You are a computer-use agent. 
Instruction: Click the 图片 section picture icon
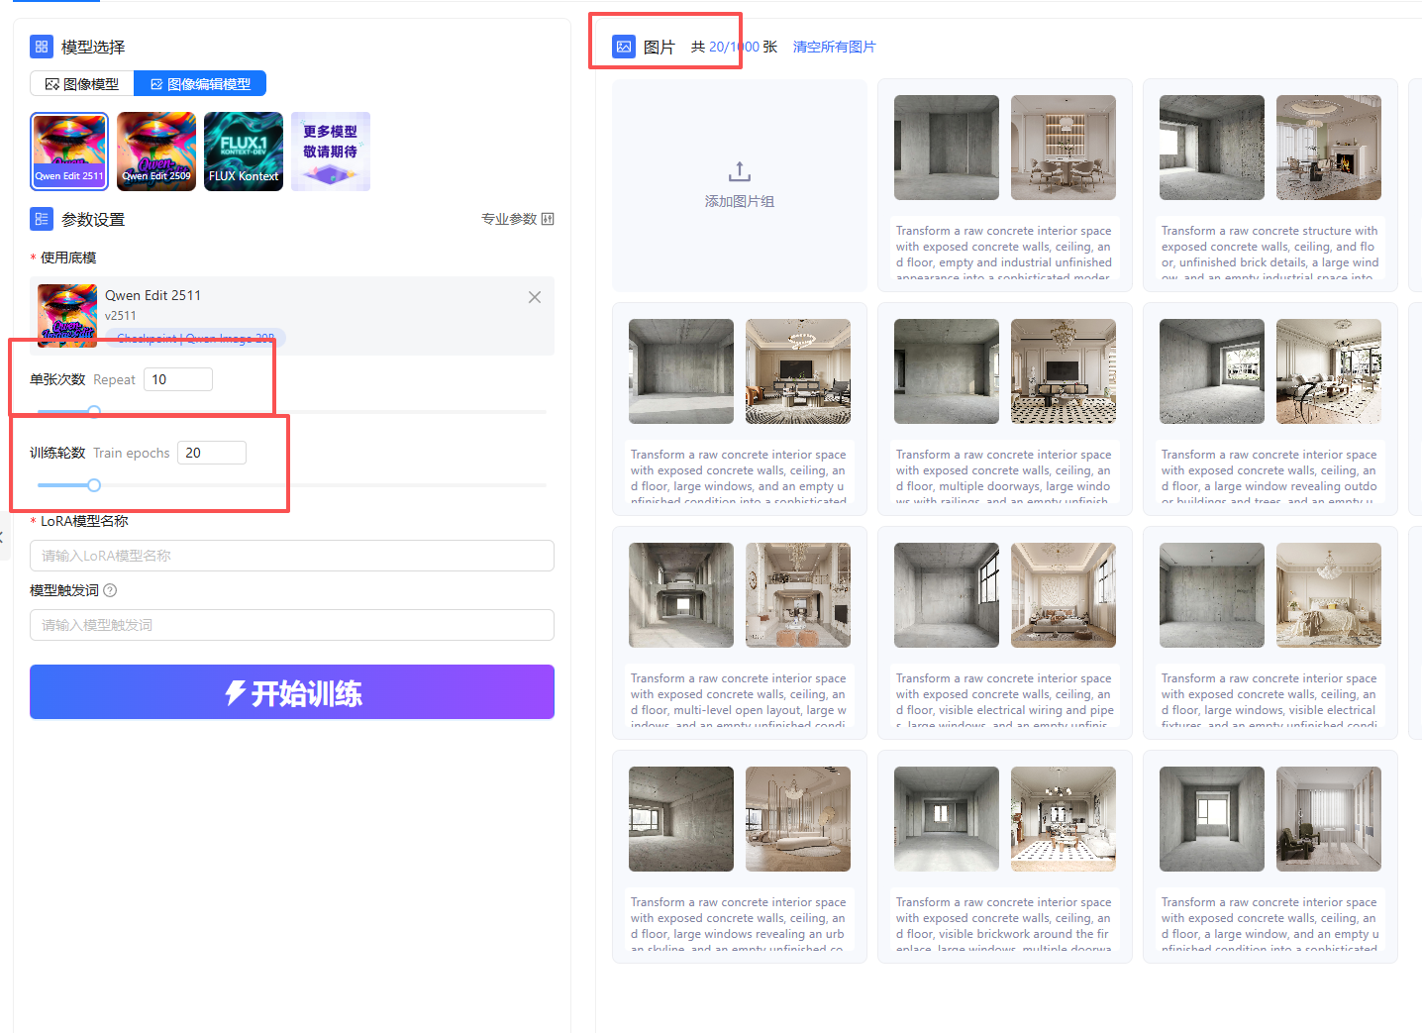click(x=624, y=47)
